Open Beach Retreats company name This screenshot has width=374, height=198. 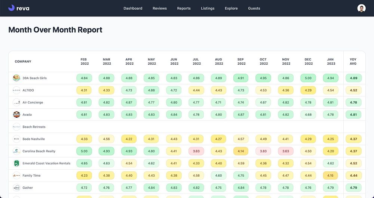[x=34, y=127]
